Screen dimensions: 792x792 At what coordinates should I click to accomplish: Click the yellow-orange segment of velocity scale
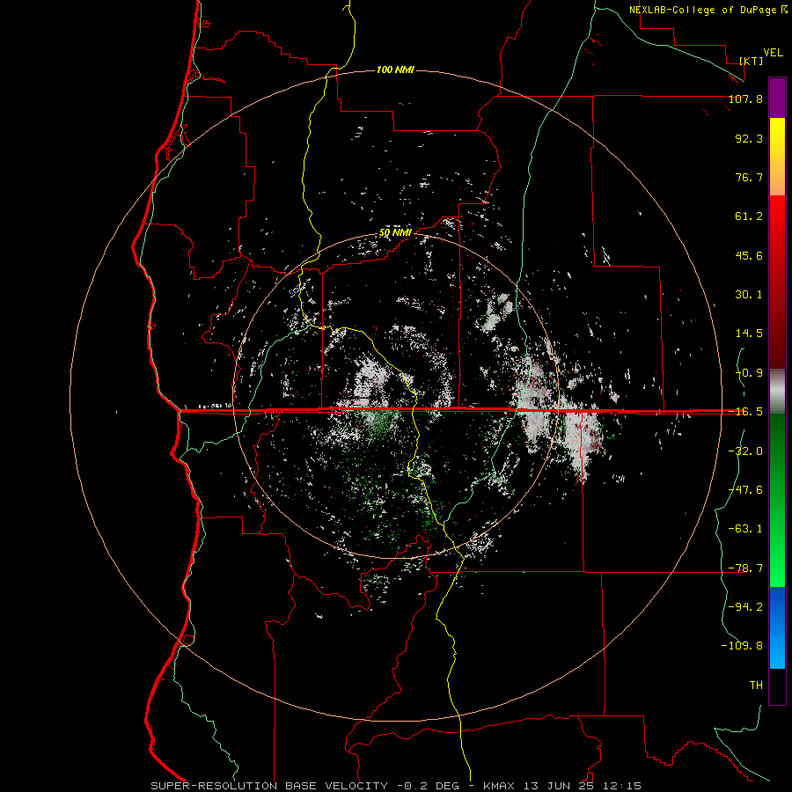tap(777, 157)
